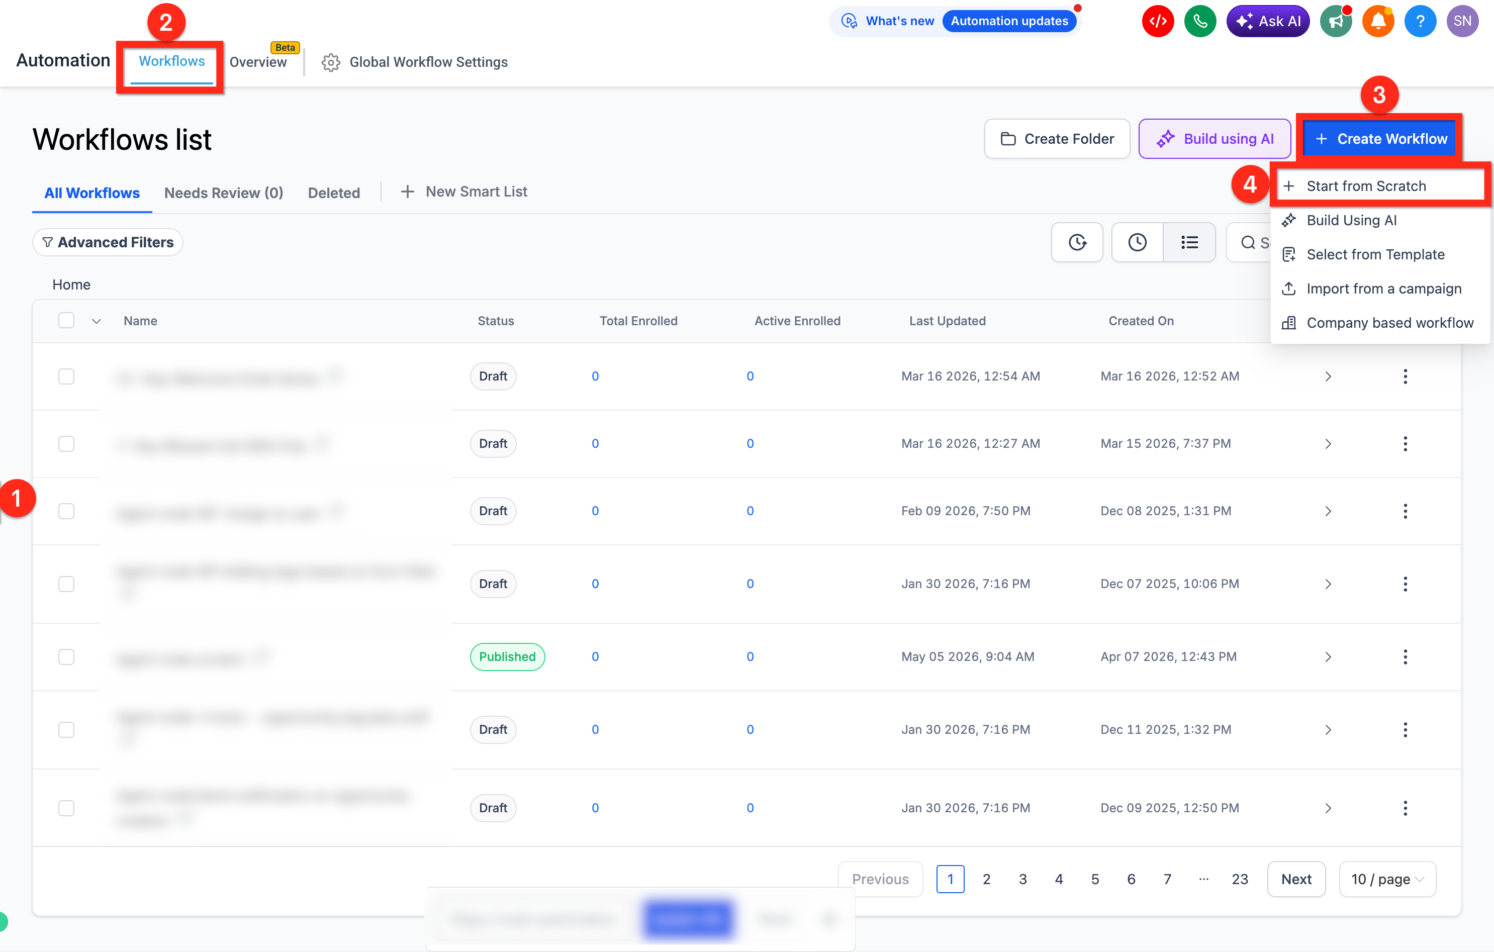This screenshot has width=1494, height=952.
Task: Click the folder icon in Create Folder
Action: (1008, 139)
